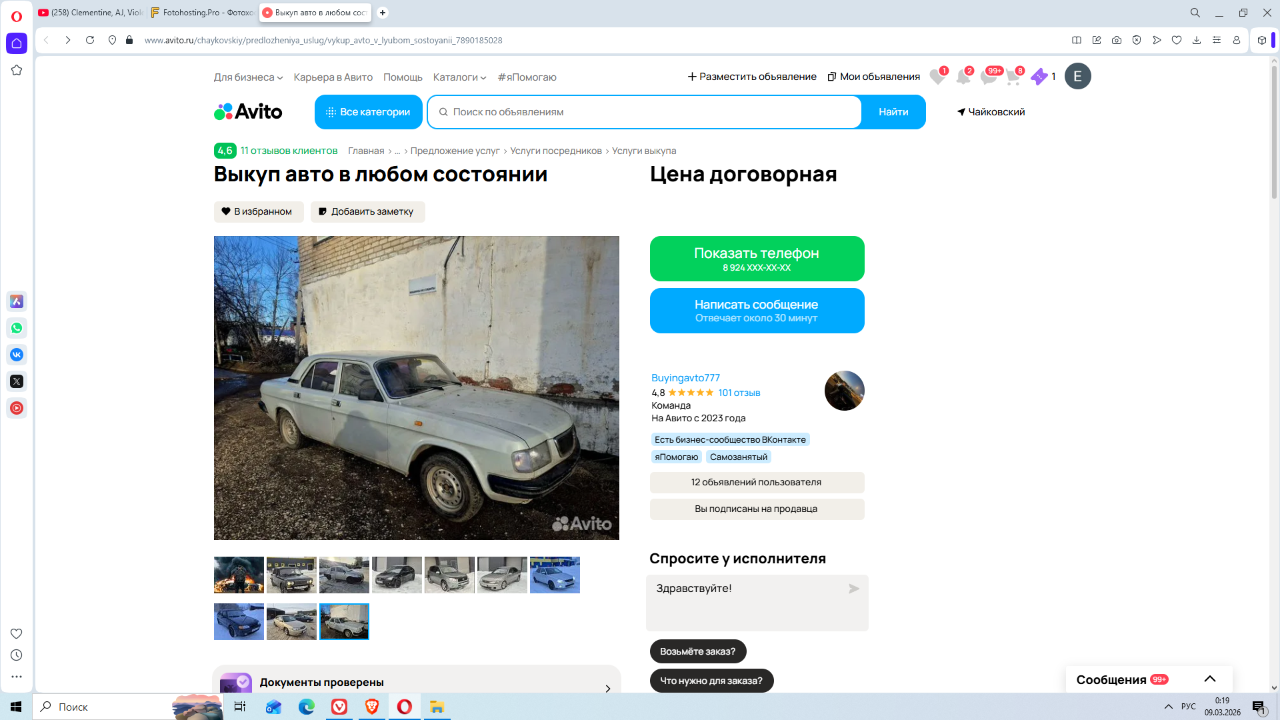Image resolution: width=1280 pixels, height=720 pixels.
Task: Select the burning car thumbnail photo
Action: (239, 575)
